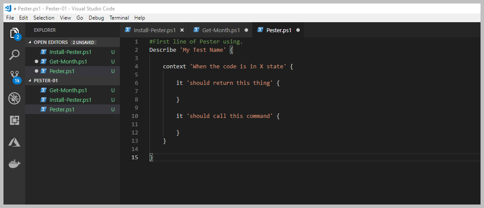The width and height of the screenshot is (484, 208).
Task: Click the string 'My Test Name'
Action: [203, 50]
